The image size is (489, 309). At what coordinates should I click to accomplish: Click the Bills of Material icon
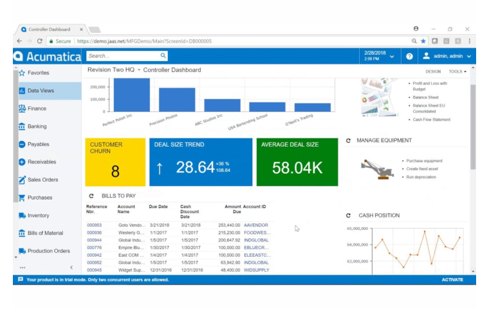click(x=22, y=233)
